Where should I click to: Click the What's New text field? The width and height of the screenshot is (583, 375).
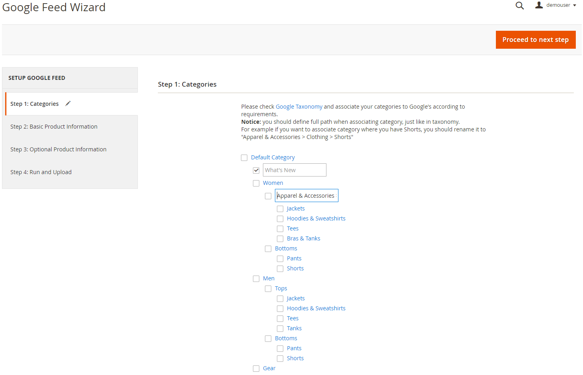coord(294,170)
